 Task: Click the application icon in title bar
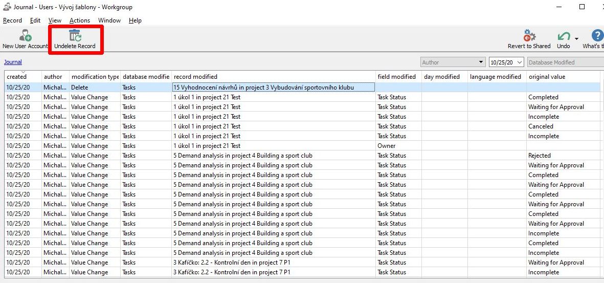pos(7,7)
